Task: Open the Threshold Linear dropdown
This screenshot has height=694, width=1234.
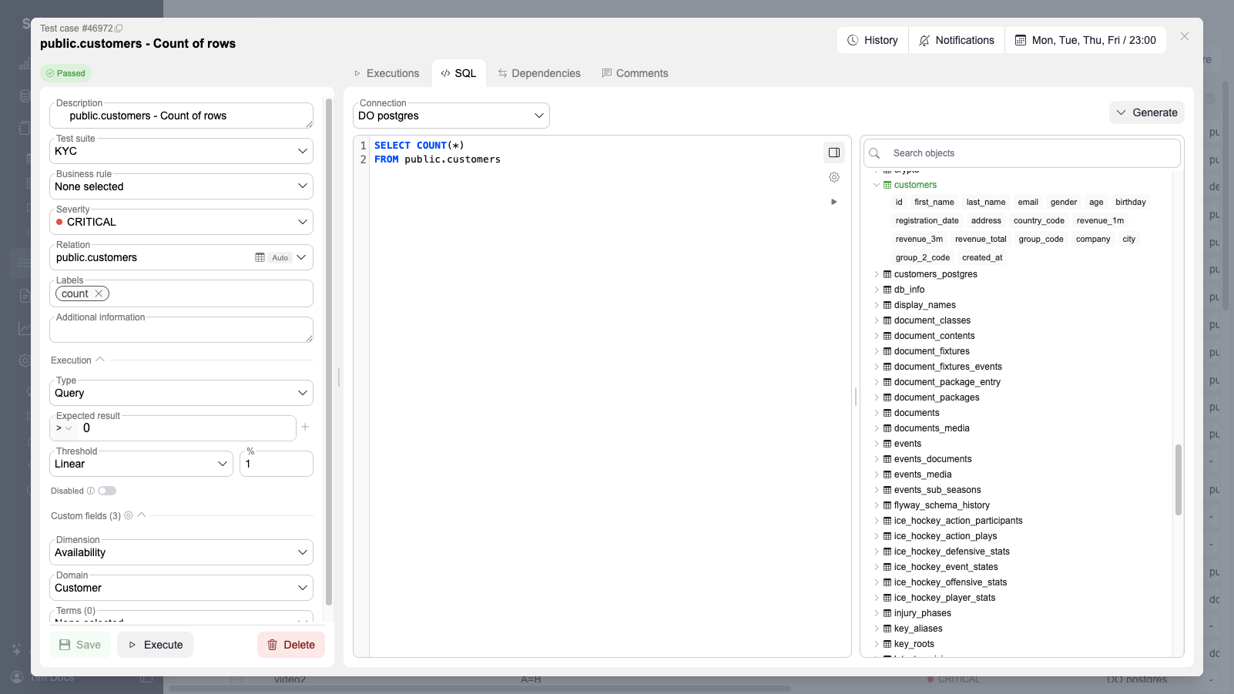Action: tap(141, 464)
